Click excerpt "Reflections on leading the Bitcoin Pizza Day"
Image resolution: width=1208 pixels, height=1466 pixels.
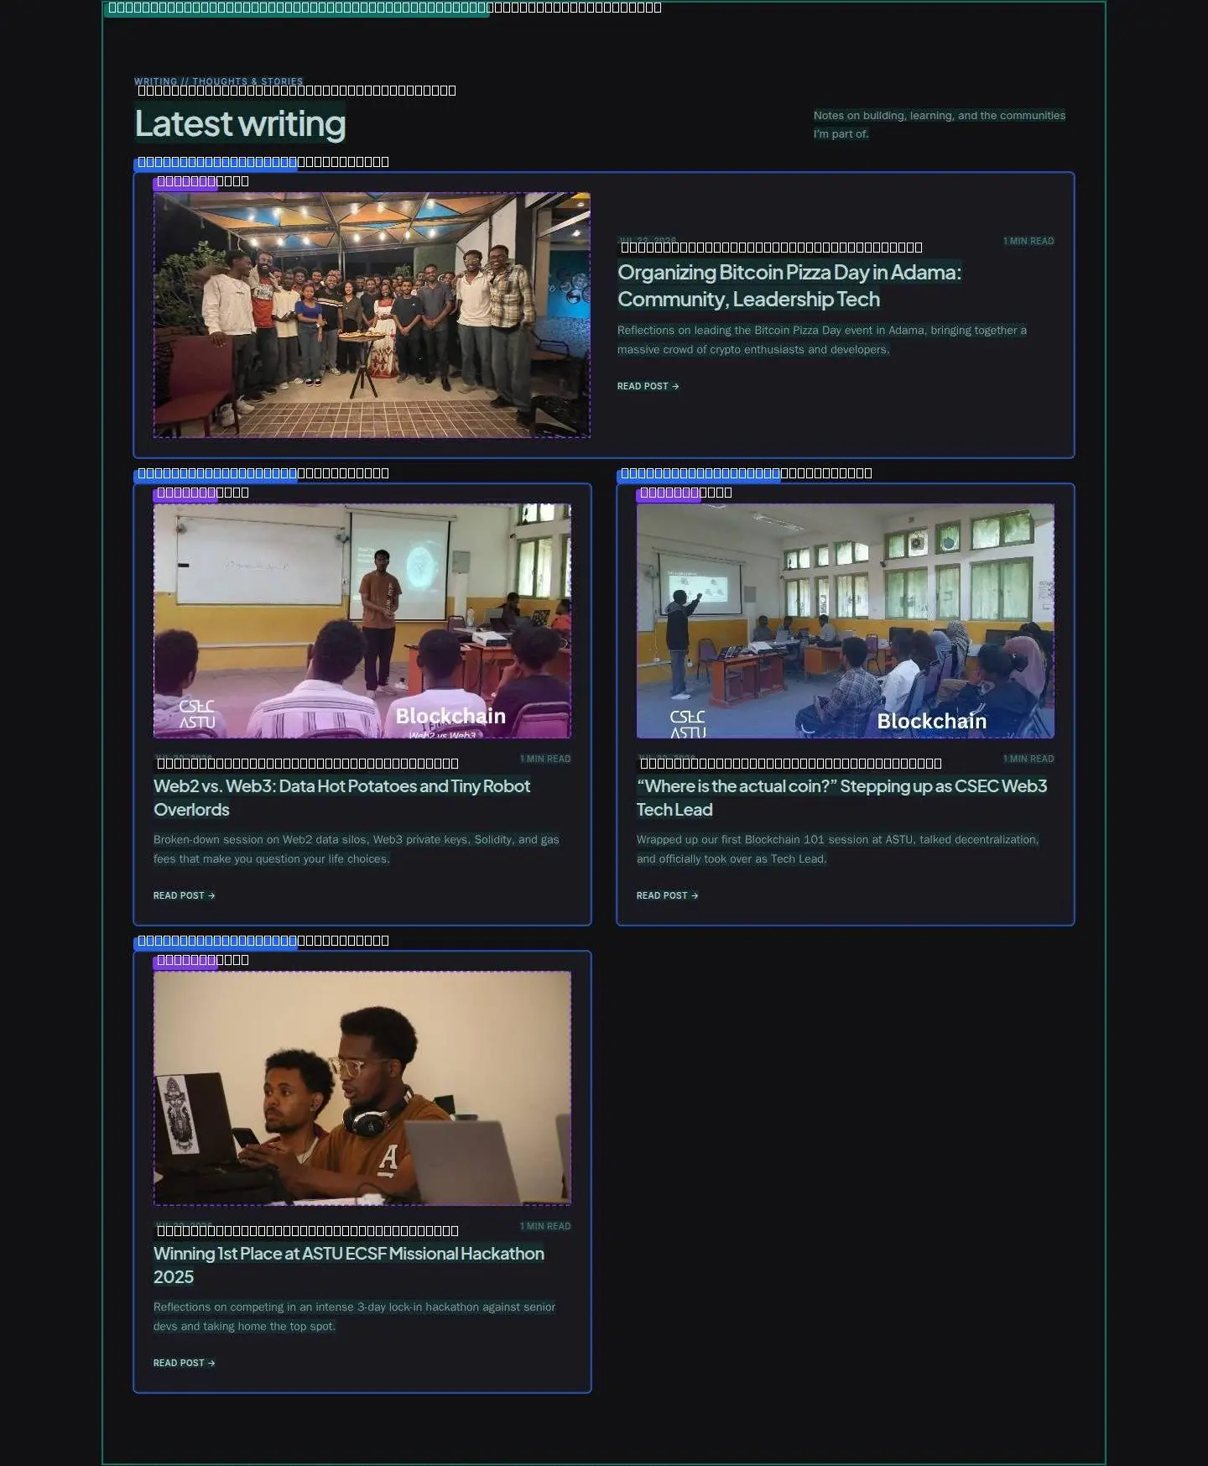pos(822,340)
